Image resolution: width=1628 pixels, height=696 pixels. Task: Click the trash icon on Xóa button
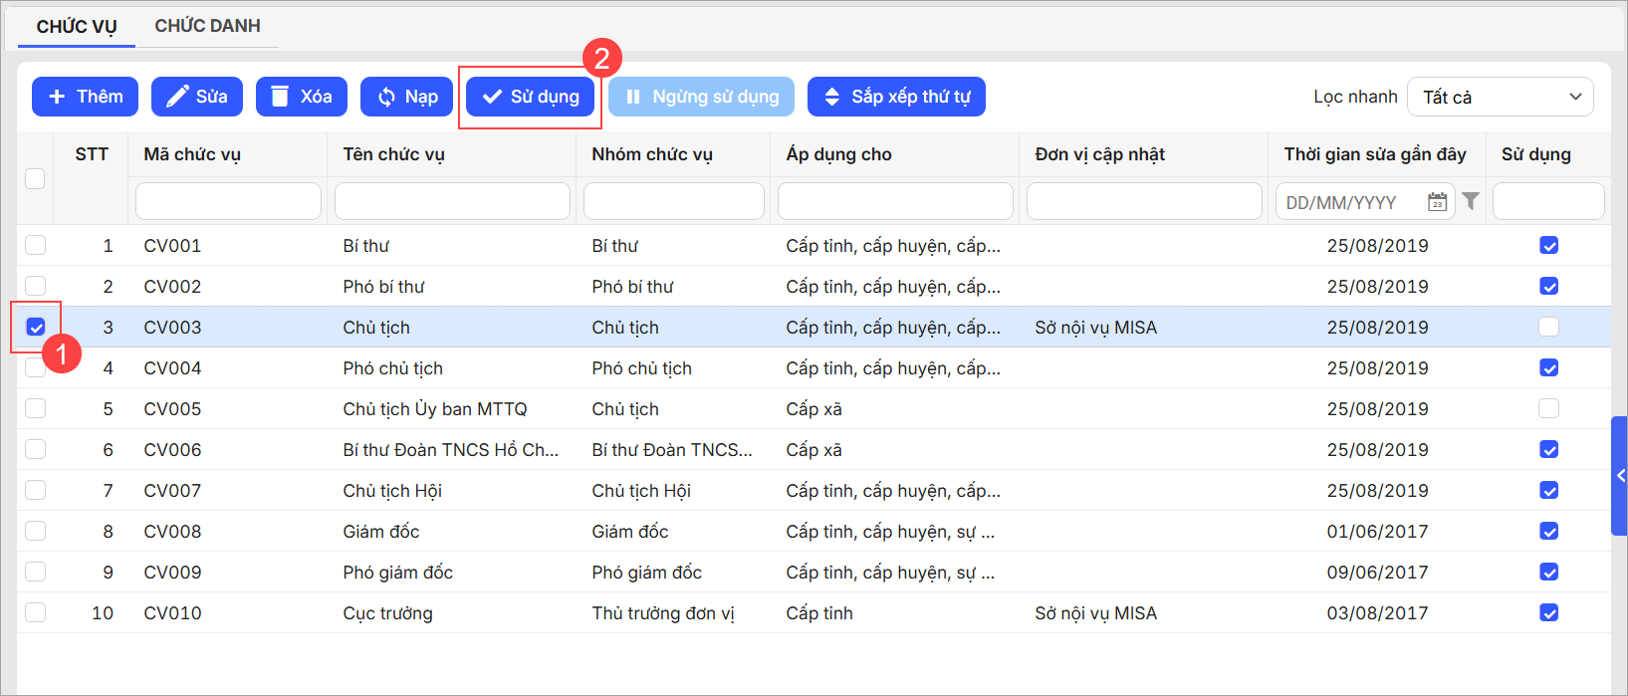280,97
